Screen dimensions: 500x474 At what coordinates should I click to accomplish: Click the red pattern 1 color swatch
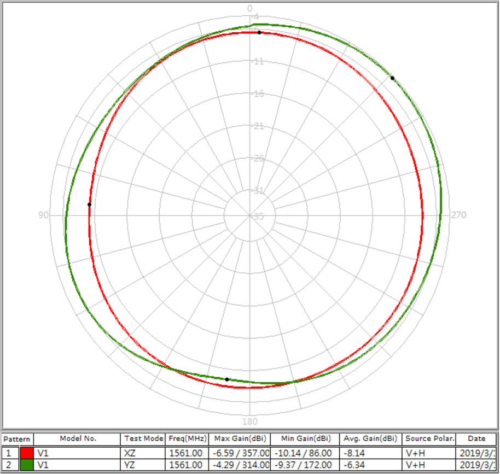27,453
